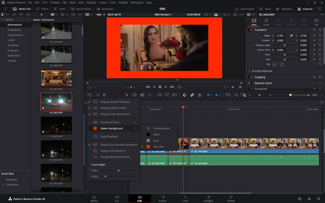This screenshot has height=203, width=325.
Task: Click the linked selection chain icon
Action: (192, 95)
